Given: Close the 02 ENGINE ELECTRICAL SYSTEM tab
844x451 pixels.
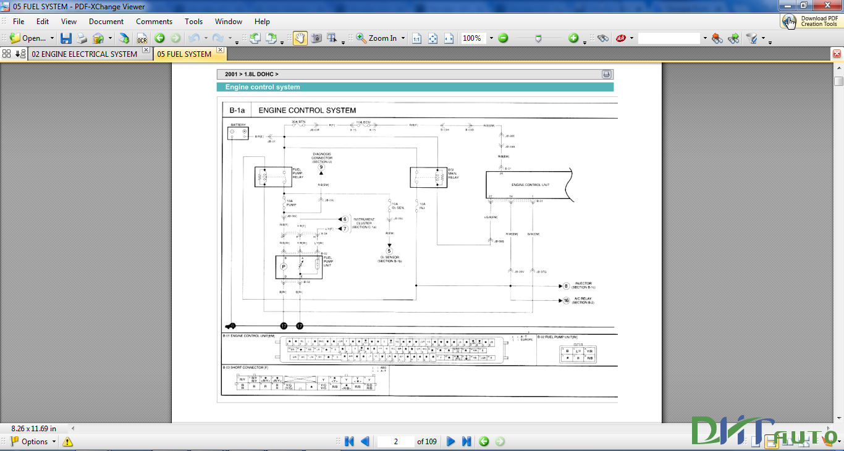Looking at the screenshot, I should [x=146, y=50].
